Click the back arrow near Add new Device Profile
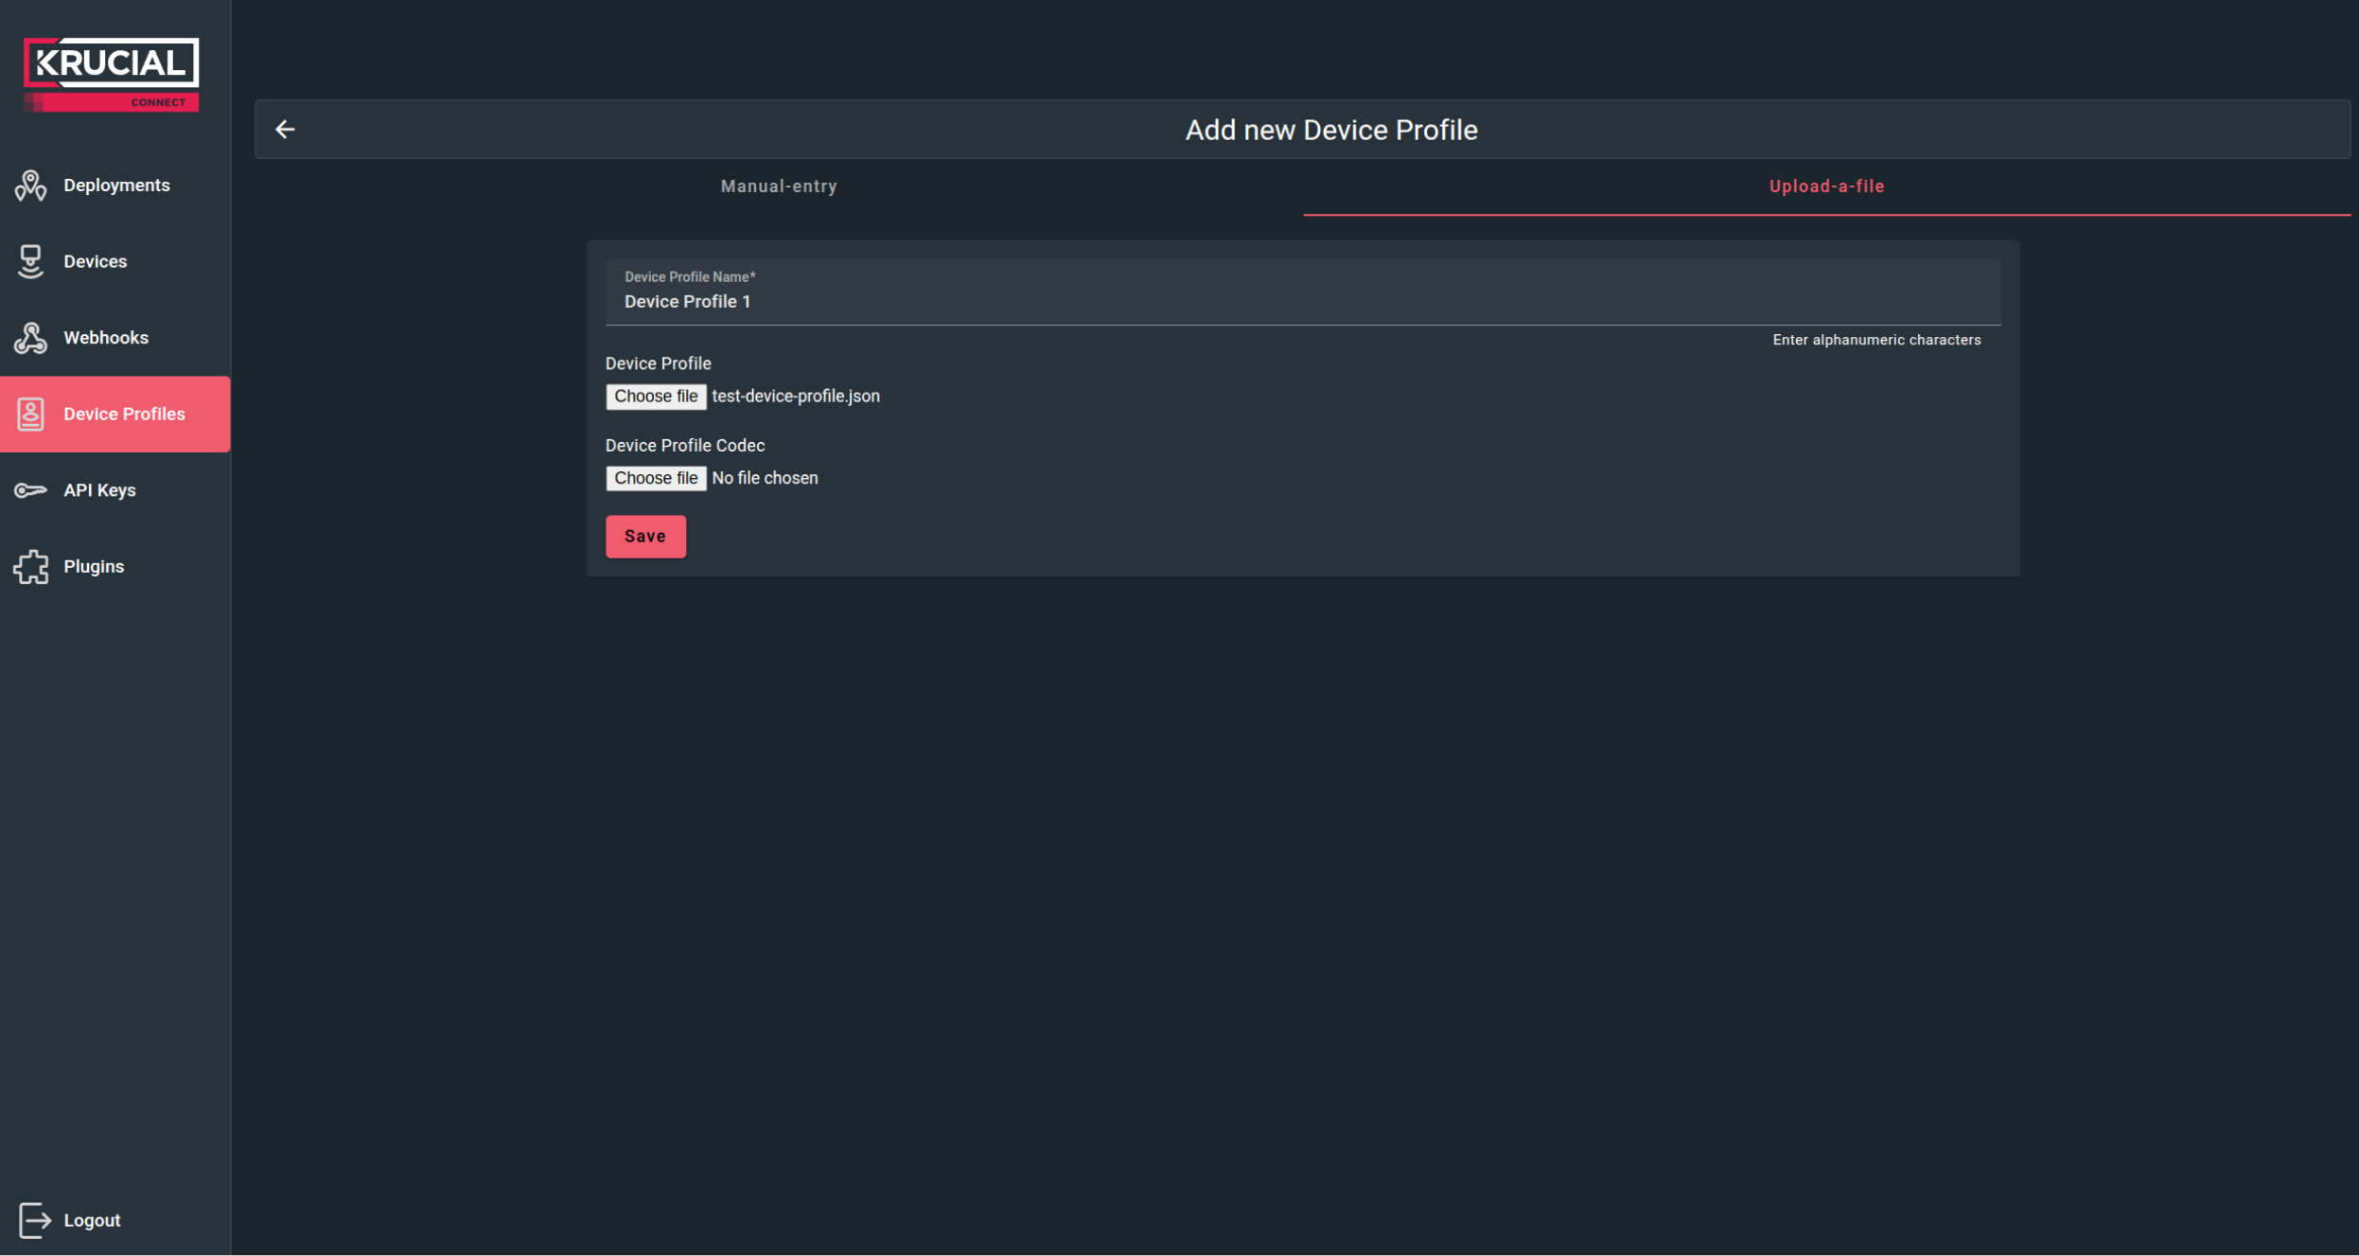The width and height of the screenshot is (2359, 1256). point(286,129)
